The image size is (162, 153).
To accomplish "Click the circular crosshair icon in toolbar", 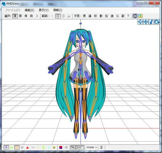I will click(135, 16).
